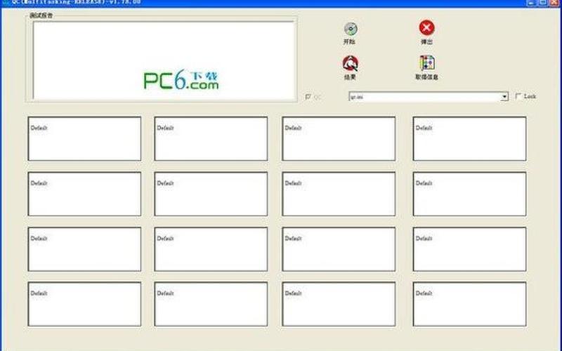Click the qc.ini combo box field
562x351 pixels.
point(429,97)
